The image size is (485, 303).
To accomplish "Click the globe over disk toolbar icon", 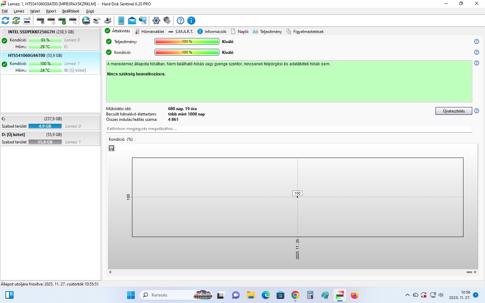I will (x=86, y=21).
